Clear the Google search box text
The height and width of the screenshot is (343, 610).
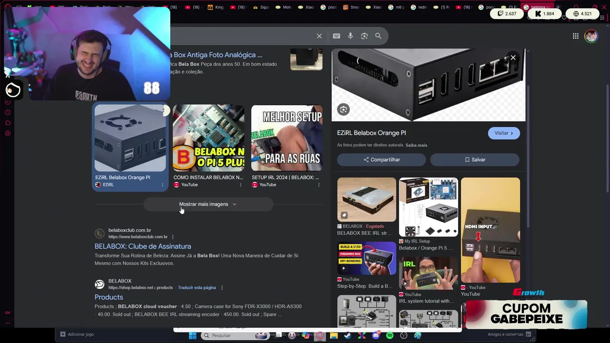(x=319, y=36)
